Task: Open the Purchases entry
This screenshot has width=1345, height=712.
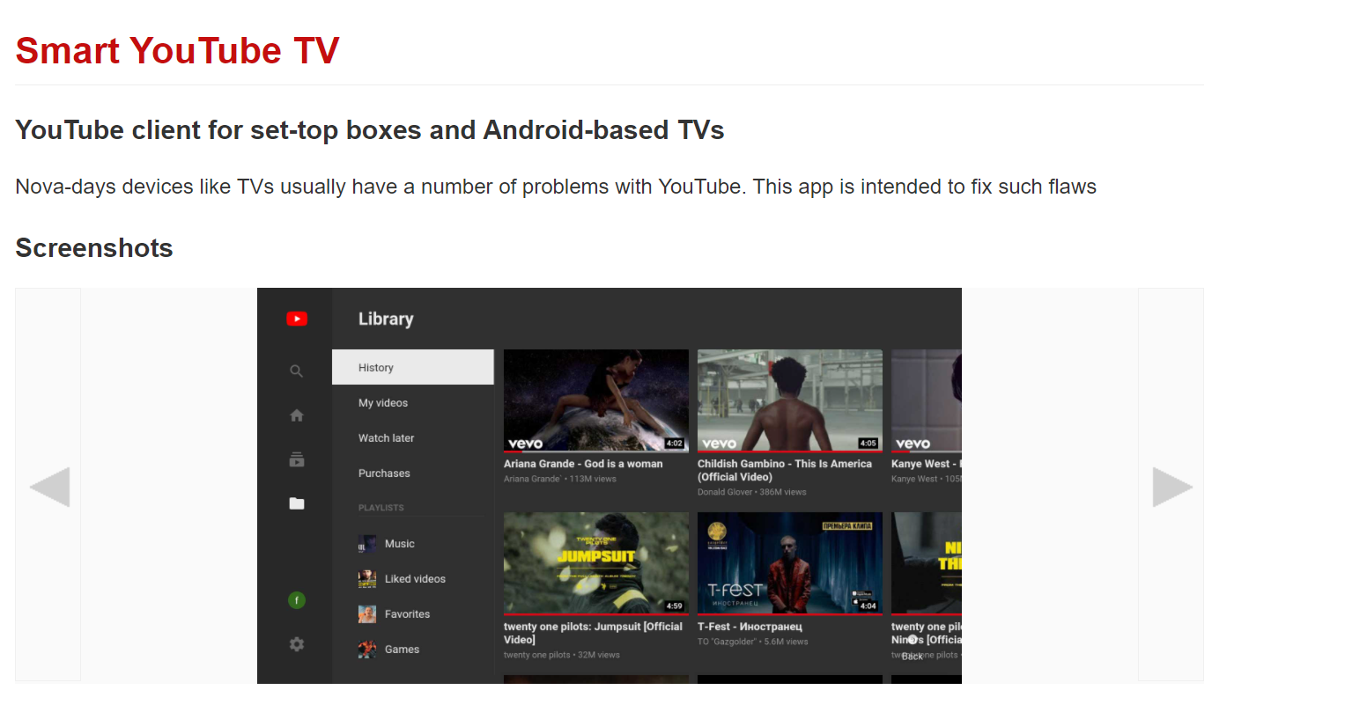Action: pos(384,473)
